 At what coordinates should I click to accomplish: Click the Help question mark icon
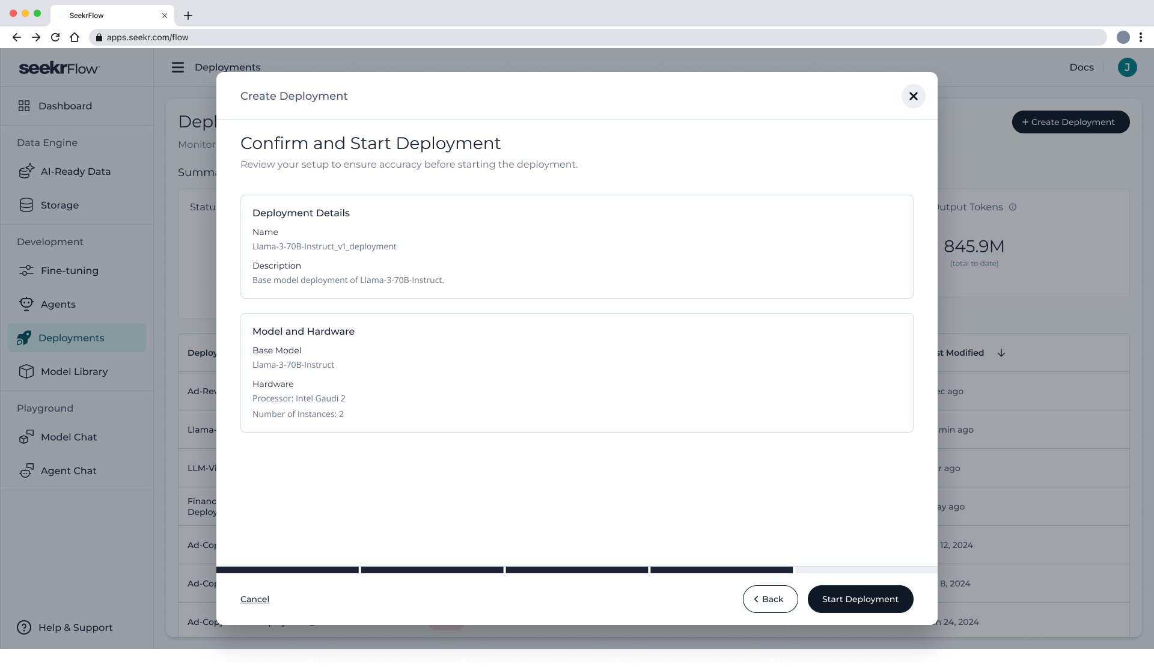24,627
